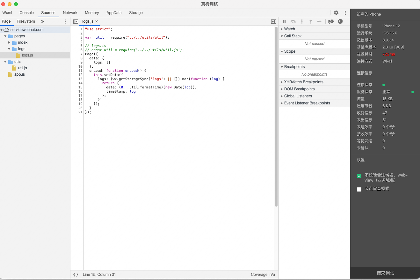Open util.js in the file tree

point(23,68)
